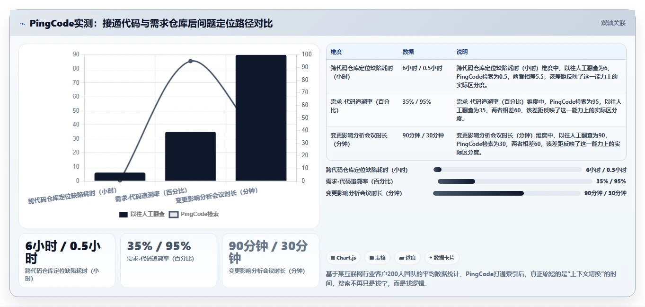Click the lightning icon beside the PingCode title

pos(23,24)
